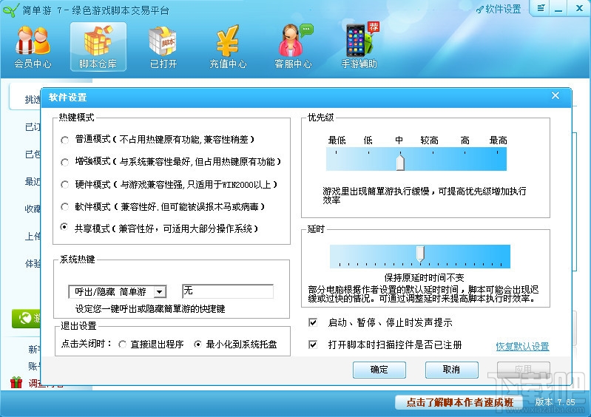Screen dimensions: 591x417
Task: Toggle 启动、暂停、停止时发声提示 checkbox
Action: click(x=313, y=322)
